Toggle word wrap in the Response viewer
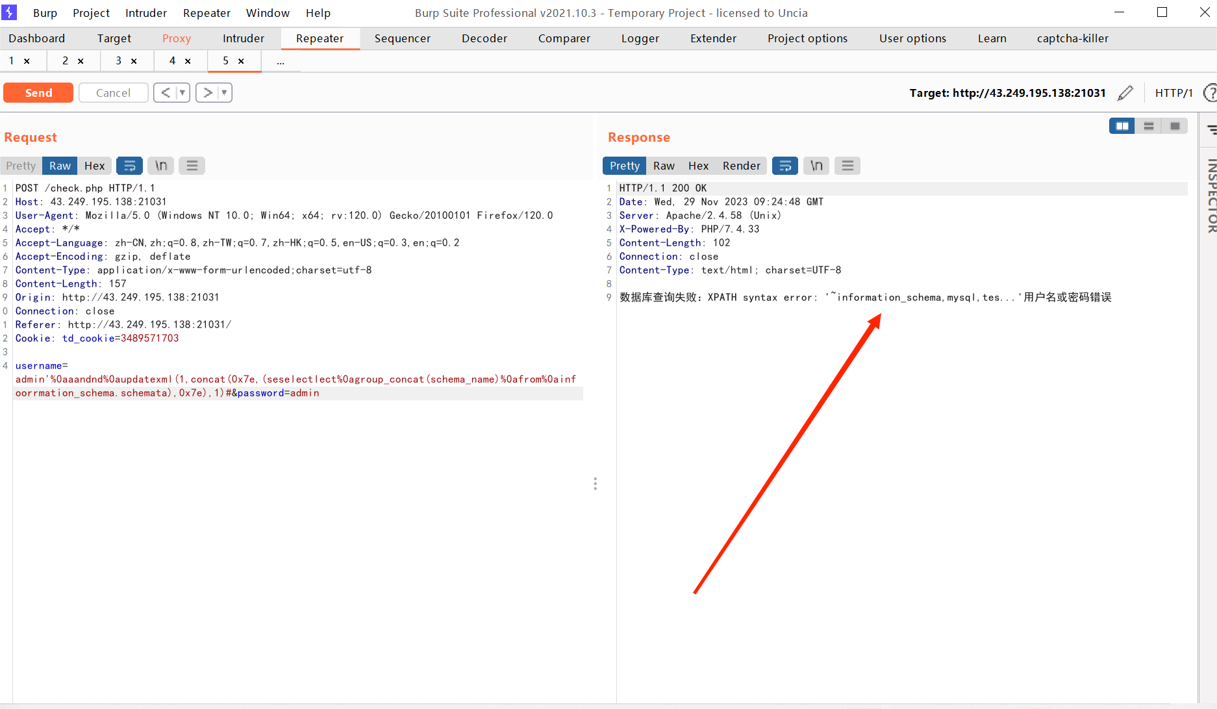Screen dimensions: 1217x709 (784, 166)
